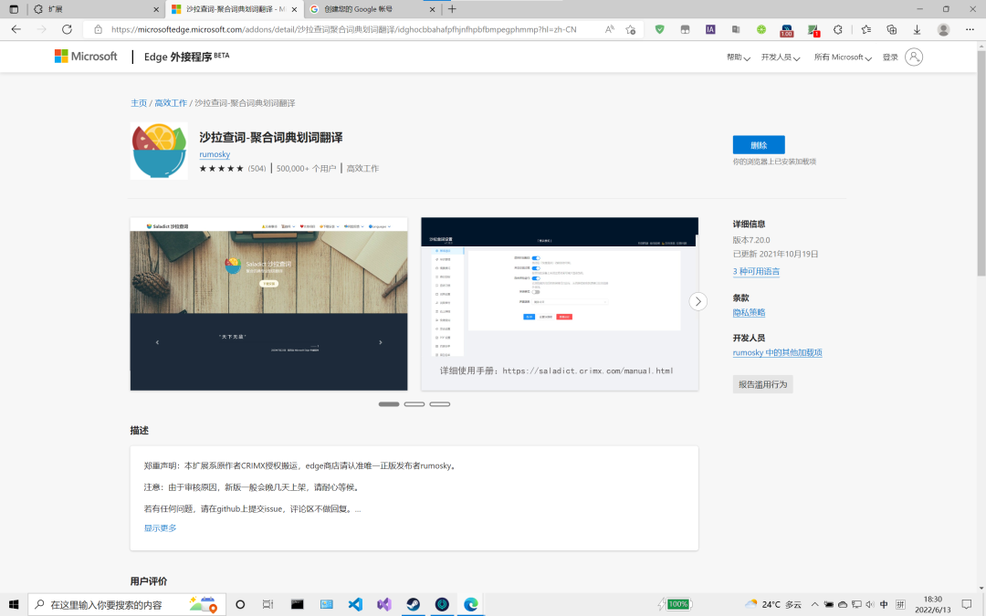
Task: Open extension icon with red 1 badge
Action: (813, 30)
